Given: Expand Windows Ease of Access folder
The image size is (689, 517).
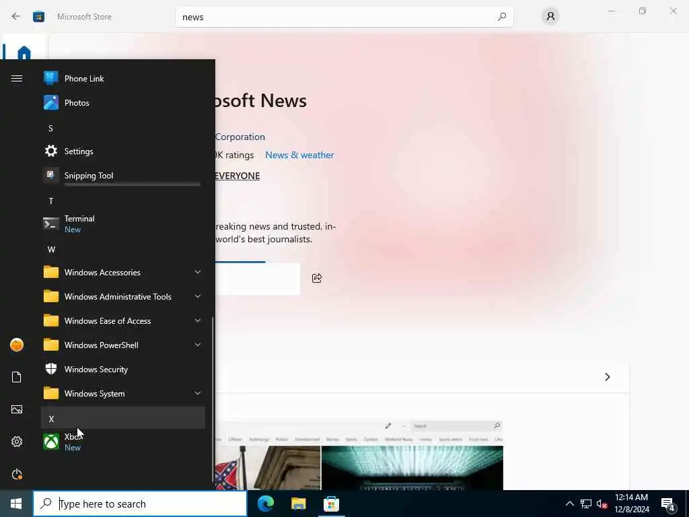Looking at the screenshot, I should click(x=123, y=320).
